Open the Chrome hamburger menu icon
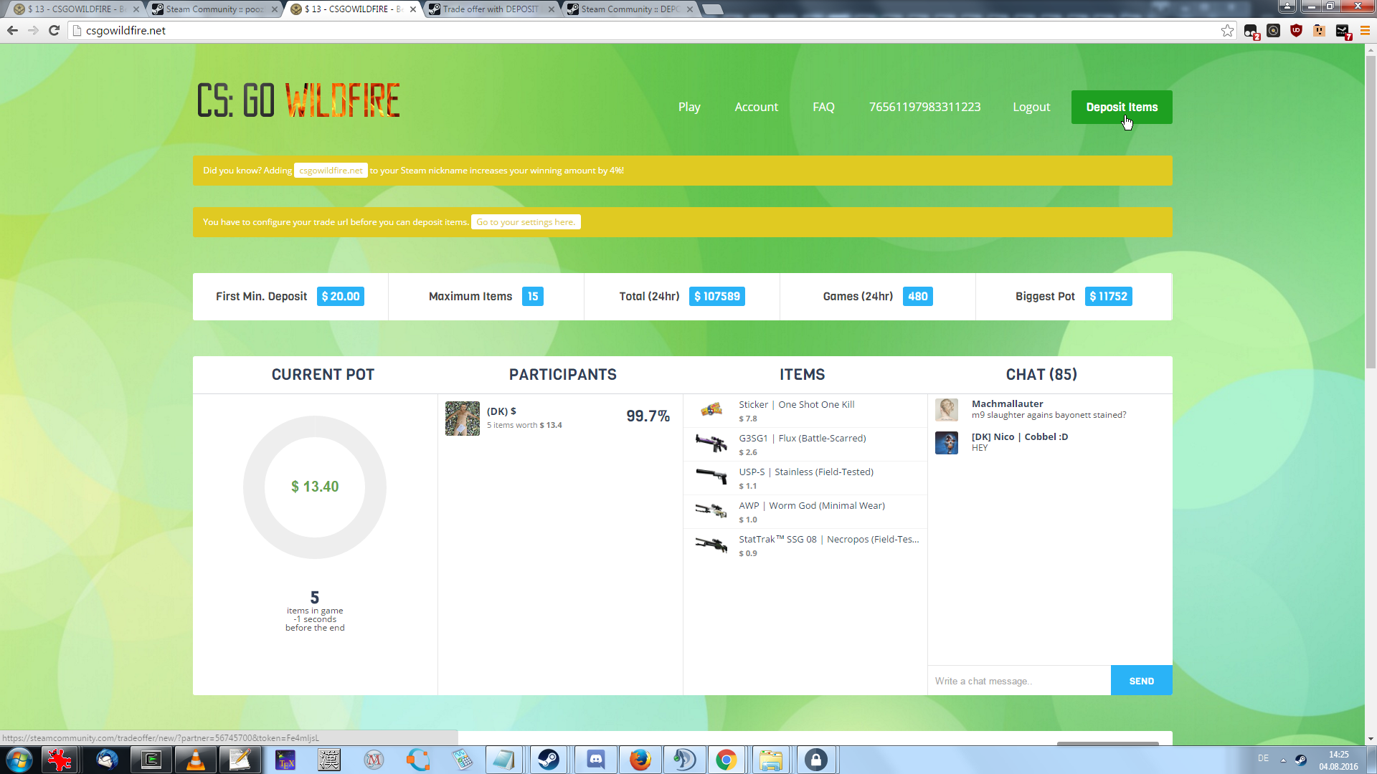1377x774 pixels. click(1365, 31)
